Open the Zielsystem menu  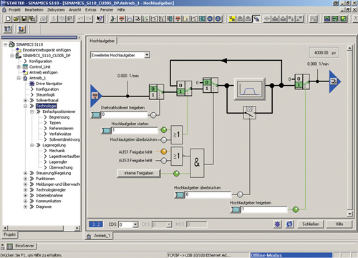(x=56, y=10)
